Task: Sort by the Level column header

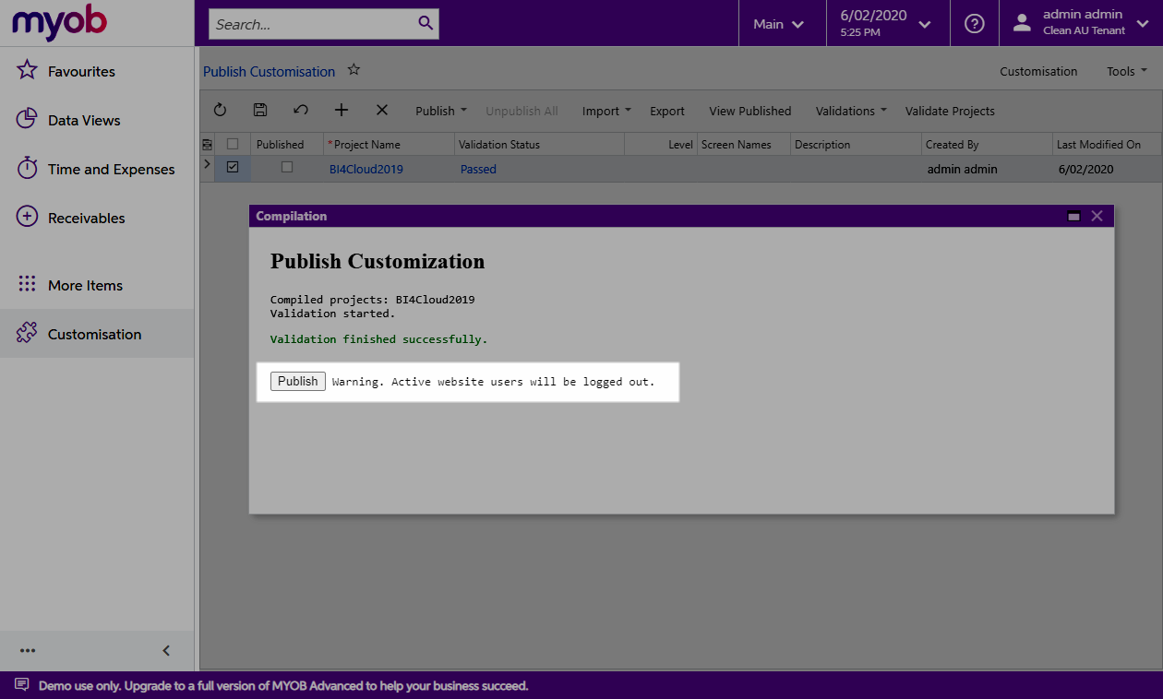Action: tap(661, 144)
